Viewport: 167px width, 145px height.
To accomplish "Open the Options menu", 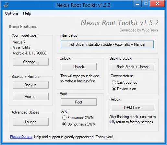I will (12, 13).
